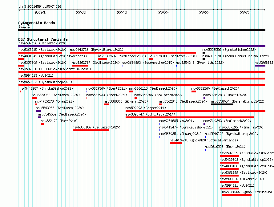274x207 pixels.
Task: Select nsv5888308 (Almarri2020) label
Action: pyautogui.click(x=126, y=101)
